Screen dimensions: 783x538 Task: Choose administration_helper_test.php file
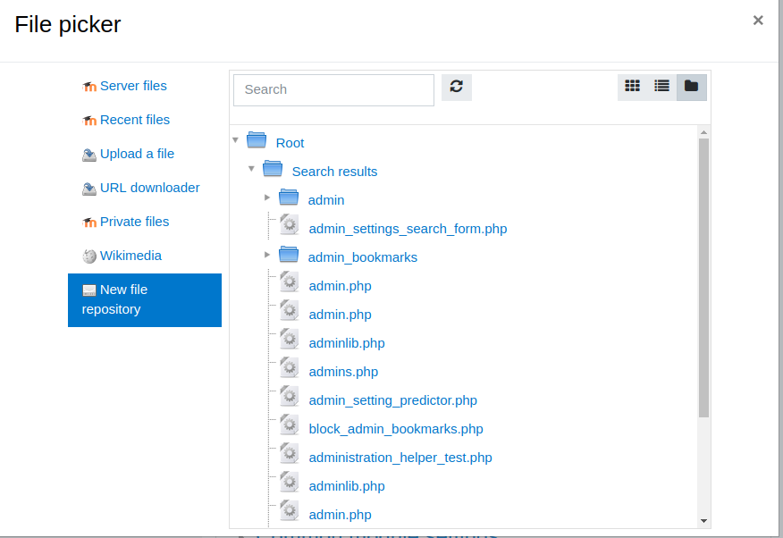coord(400,458)
